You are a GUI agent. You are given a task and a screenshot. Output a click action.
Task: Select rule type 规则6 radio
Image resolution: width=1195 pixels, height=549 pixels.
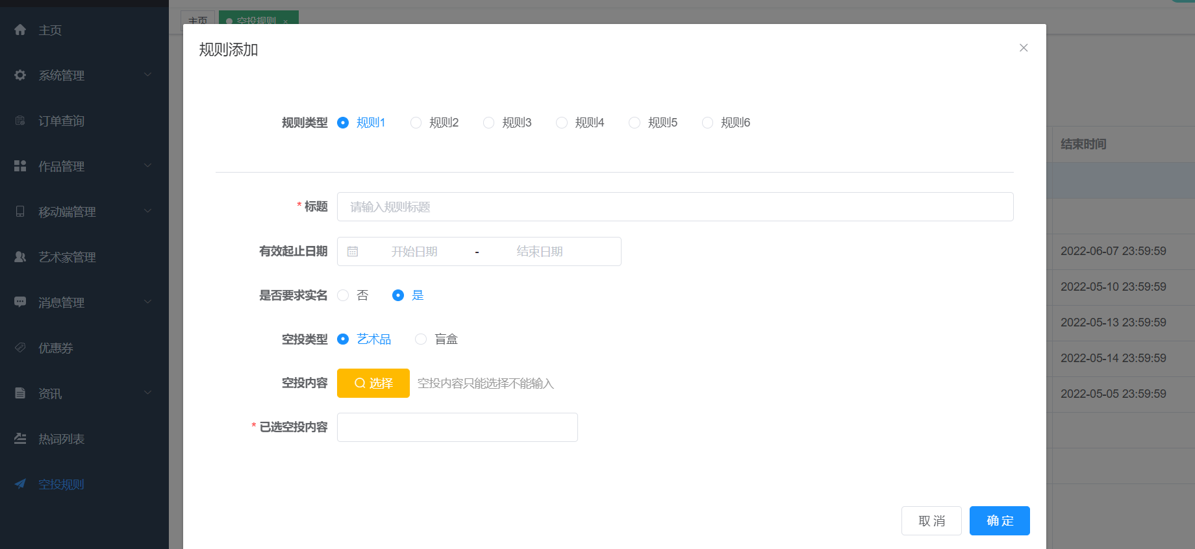pyautogui.click(x=707, y=123)
